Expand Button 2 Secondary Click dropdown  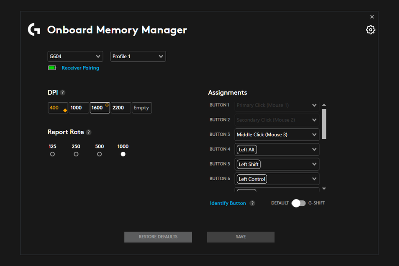click(x=277, y=120)
